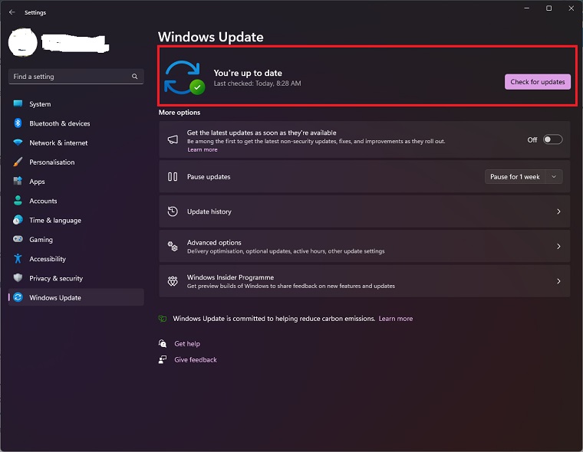The width and height of the screenshot is (583, 452).
Task: Click the Give feedback link
Action: click(x=196, y=359)
